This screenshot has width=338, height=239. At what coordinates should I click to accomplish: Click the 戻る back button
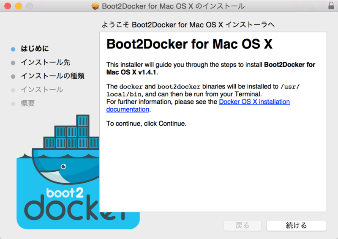243,225
